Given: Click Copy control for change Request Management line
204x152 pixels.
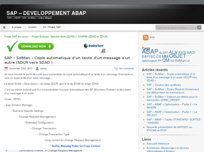Looking at the screenshot, I should click(72, 140).
